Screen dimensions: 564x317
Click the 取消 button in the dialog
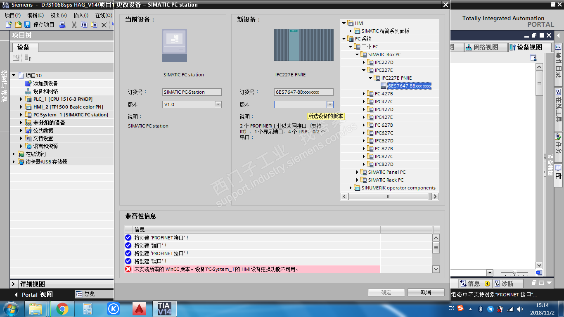(x=426, y=292)
